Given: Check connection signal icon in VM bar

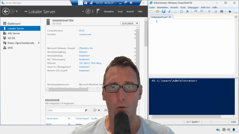Looking at the screenshot, I should pyautogui.click(x=91, y=3).
